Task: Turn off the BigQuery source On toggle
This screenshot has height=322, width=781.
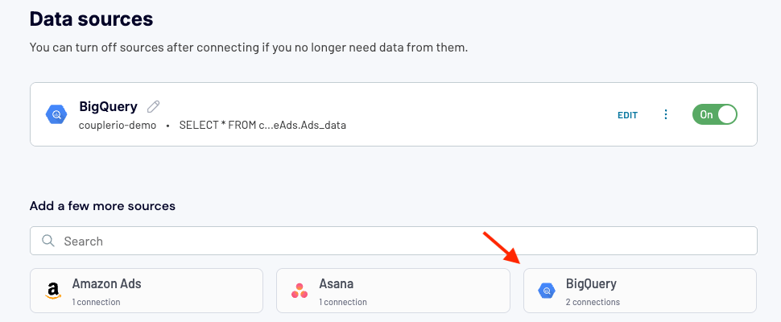Action: pos(714,114)
